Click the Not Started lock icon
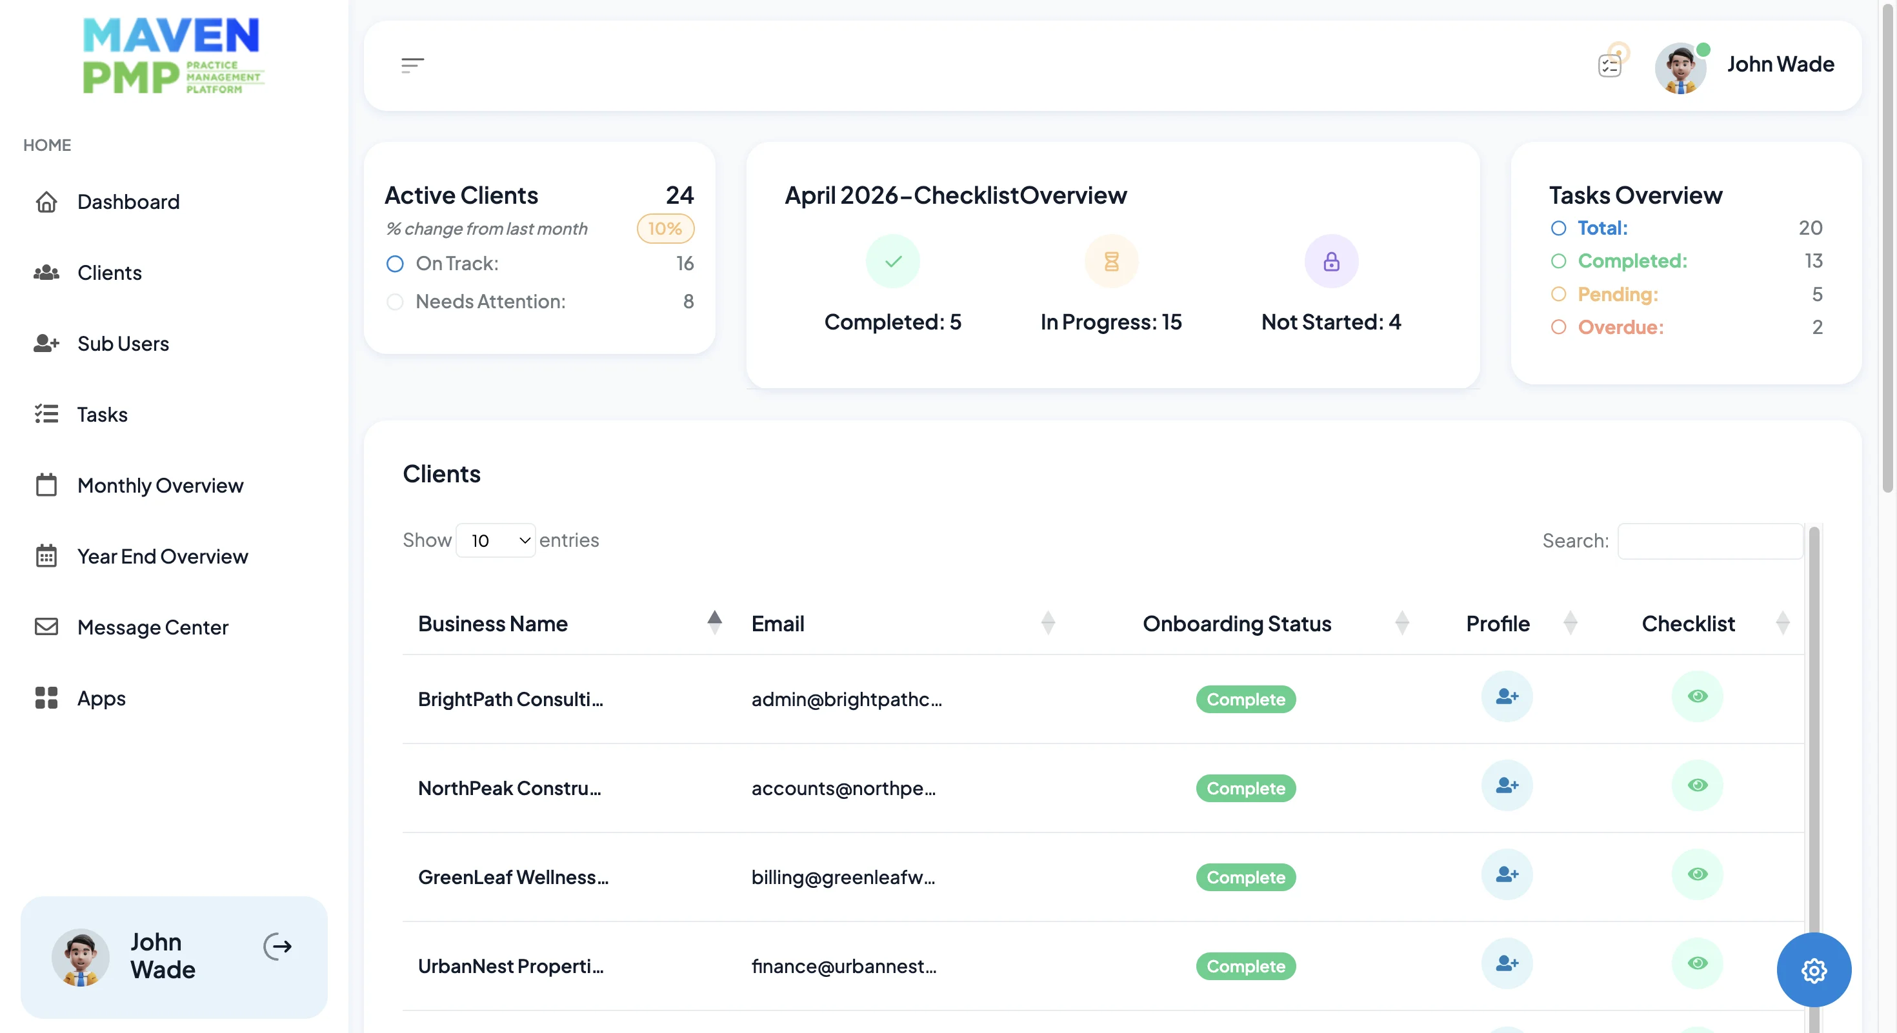 tap(1331, 261)
